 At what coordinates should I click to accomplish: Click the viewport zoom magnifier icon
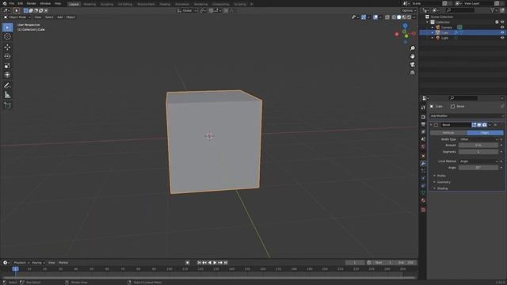point(412,48)
